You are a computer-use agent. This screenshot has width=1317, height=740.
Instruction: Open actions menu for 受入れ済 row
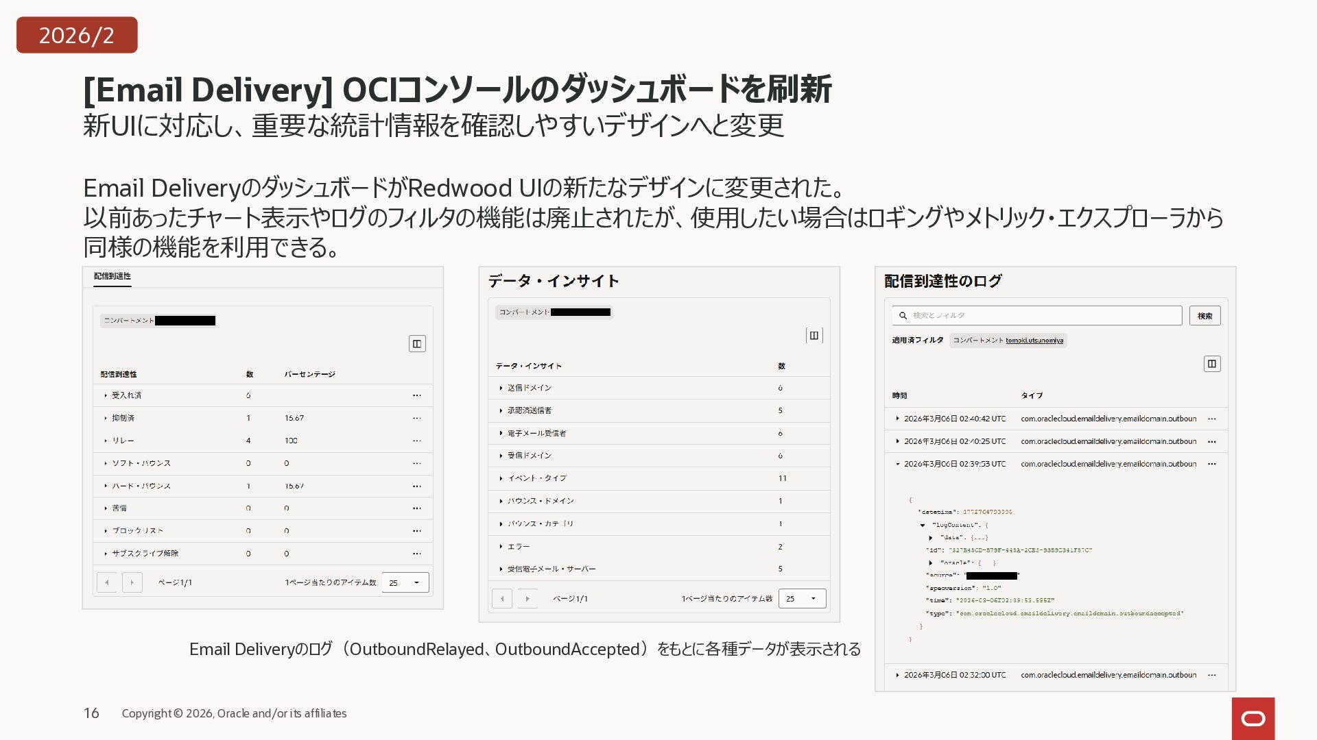coord(417,395)
